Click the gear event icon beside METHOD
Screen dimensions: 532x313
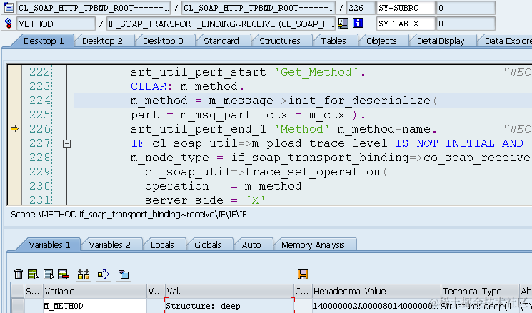tap(8, 23)
